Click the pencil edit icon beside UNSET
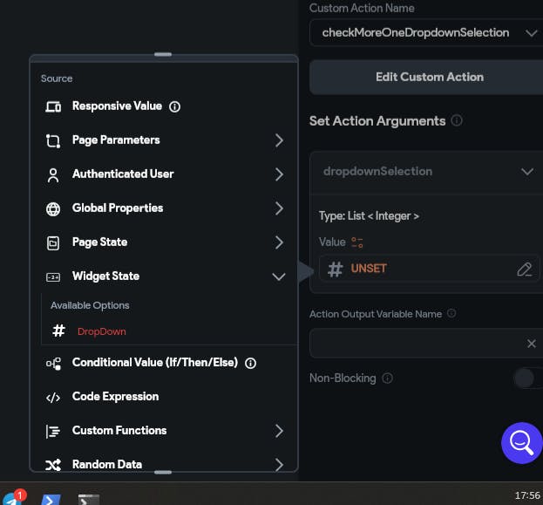Image resolution: width=543 pixels, height=505 pixels. (524, 270)
